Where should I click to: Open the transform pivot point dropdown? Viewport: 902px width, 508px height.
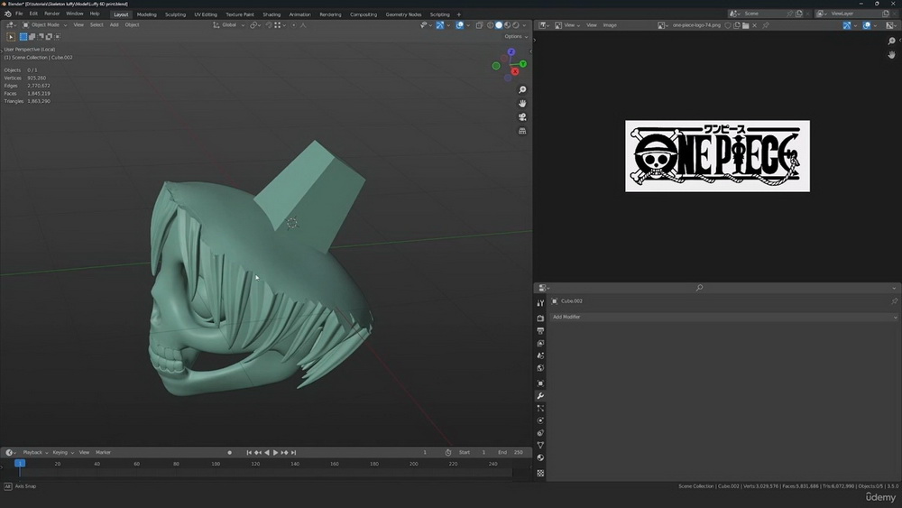coord(255,25)
